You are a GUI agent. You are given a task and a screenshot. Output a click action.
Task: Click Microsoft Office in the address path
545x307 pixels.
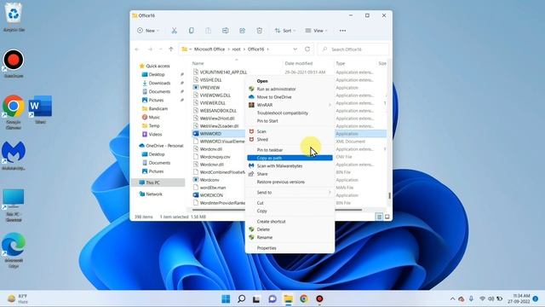209,49
